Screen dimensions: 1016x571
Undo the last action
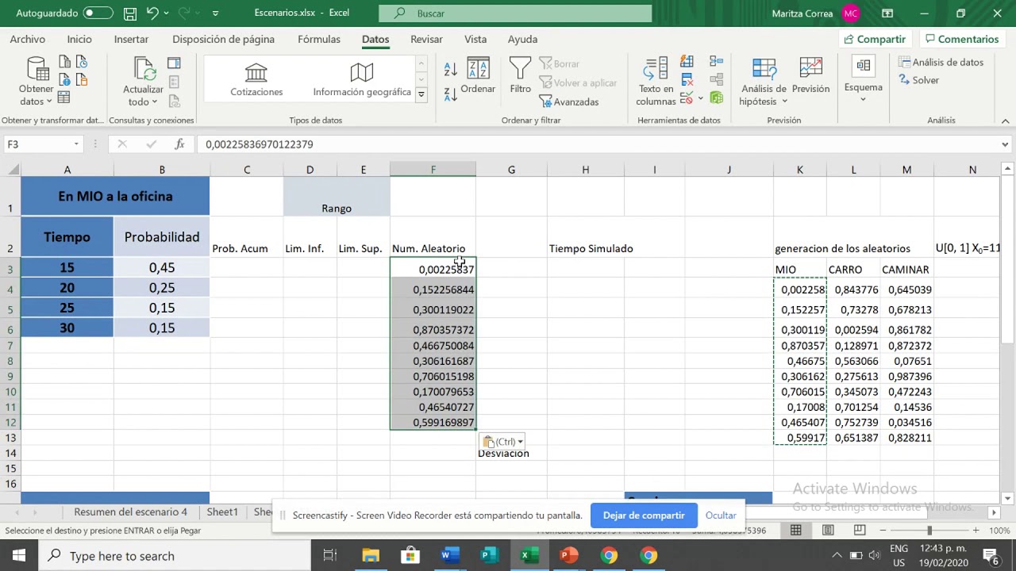(x=152, y=13)
